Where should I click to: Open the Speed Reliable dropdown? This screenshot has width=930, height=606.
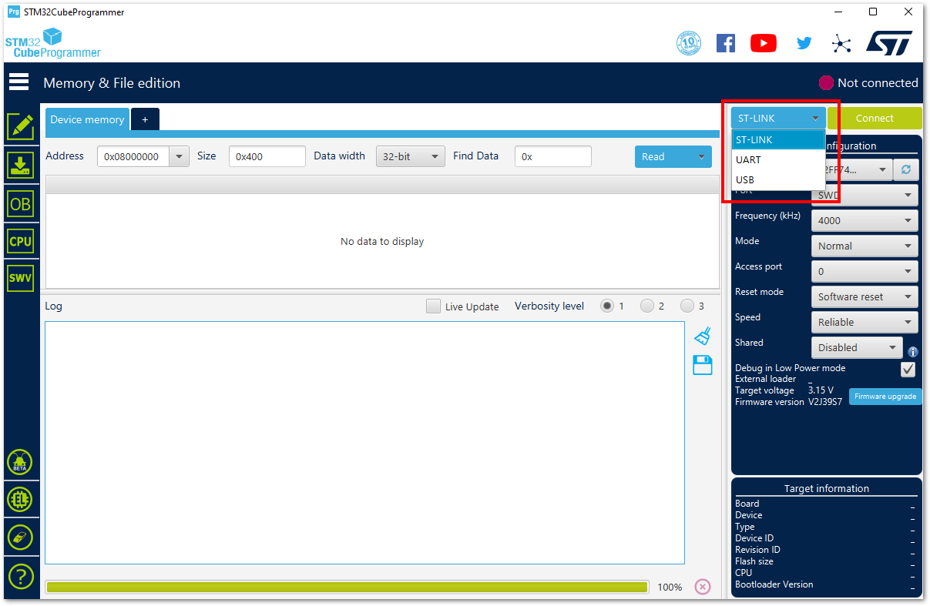click(865, 322)
